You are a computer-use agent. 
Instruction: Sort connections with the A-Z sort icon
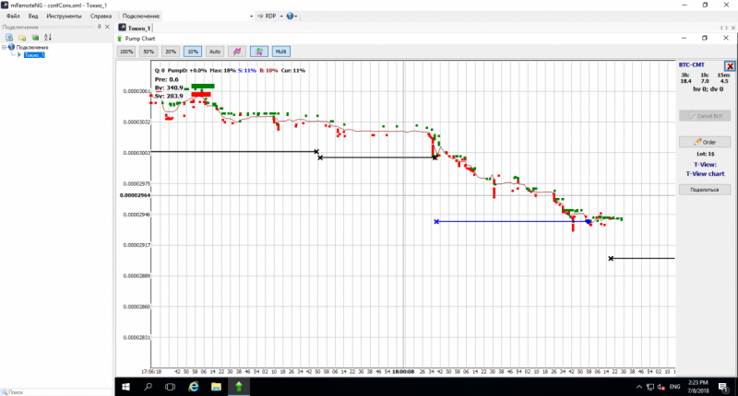[x=48, y=37]
